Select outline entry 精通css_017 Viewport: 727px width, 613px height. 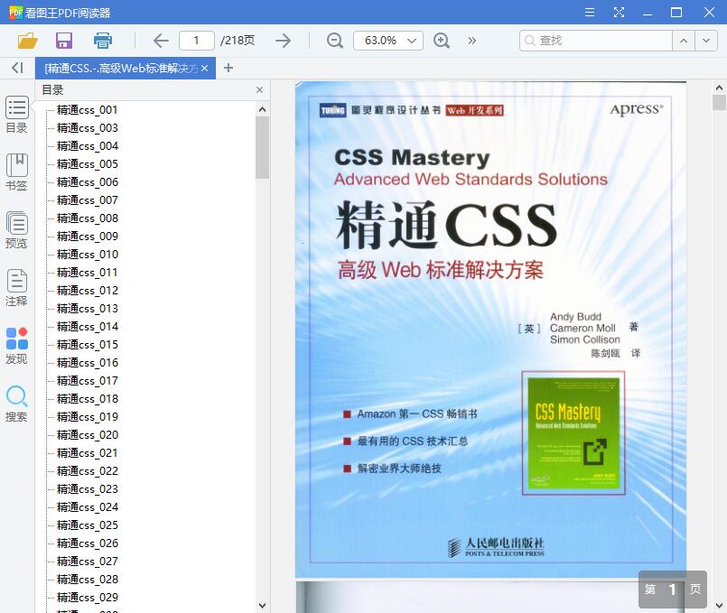pyautogui.click(x=88, y=381)
